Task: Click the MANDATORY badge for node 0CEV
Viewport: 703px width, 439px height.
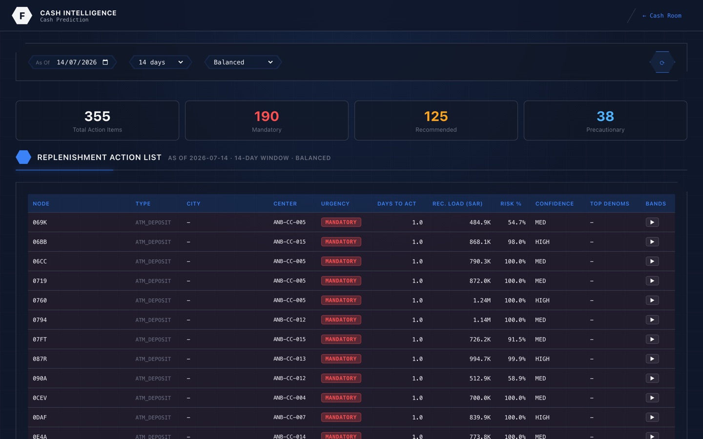Action: pyautogui.click(x=341, y=398)
